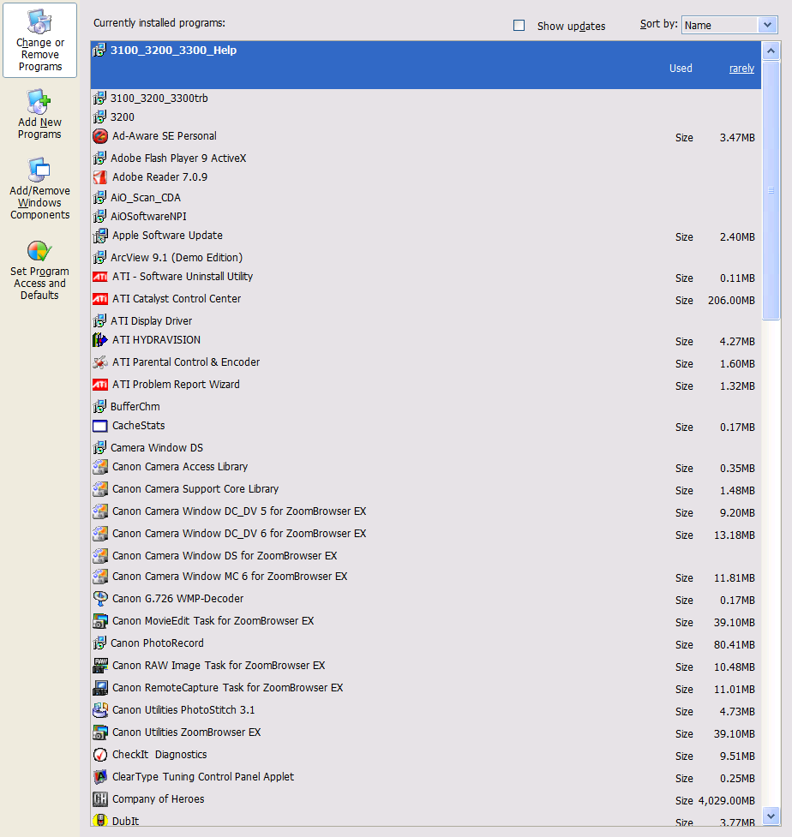792x837 pixels.
Task: Select the BufferChm entry
Action: pos(426,407)
